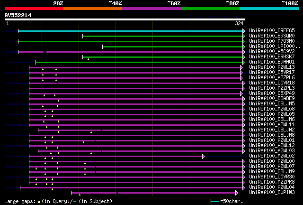Click the arrowhead ending the A2WL02 alignment
The width and height of the screenshot is (303, 205).
(x=204, y=156)
